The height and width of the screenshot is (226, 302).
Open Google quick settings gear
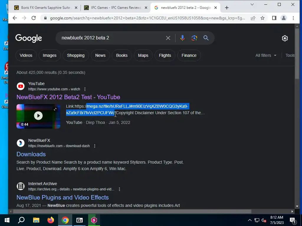tap(285, 38)
